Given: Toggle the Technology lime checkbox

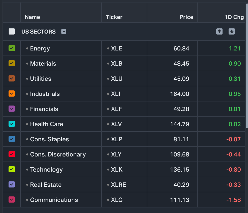Looking at the screenshot, I should point(12,169).
